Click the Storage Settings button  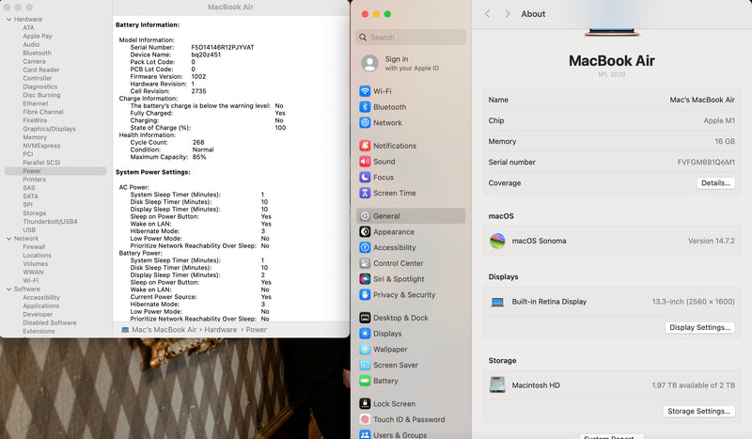coord(698,411)
